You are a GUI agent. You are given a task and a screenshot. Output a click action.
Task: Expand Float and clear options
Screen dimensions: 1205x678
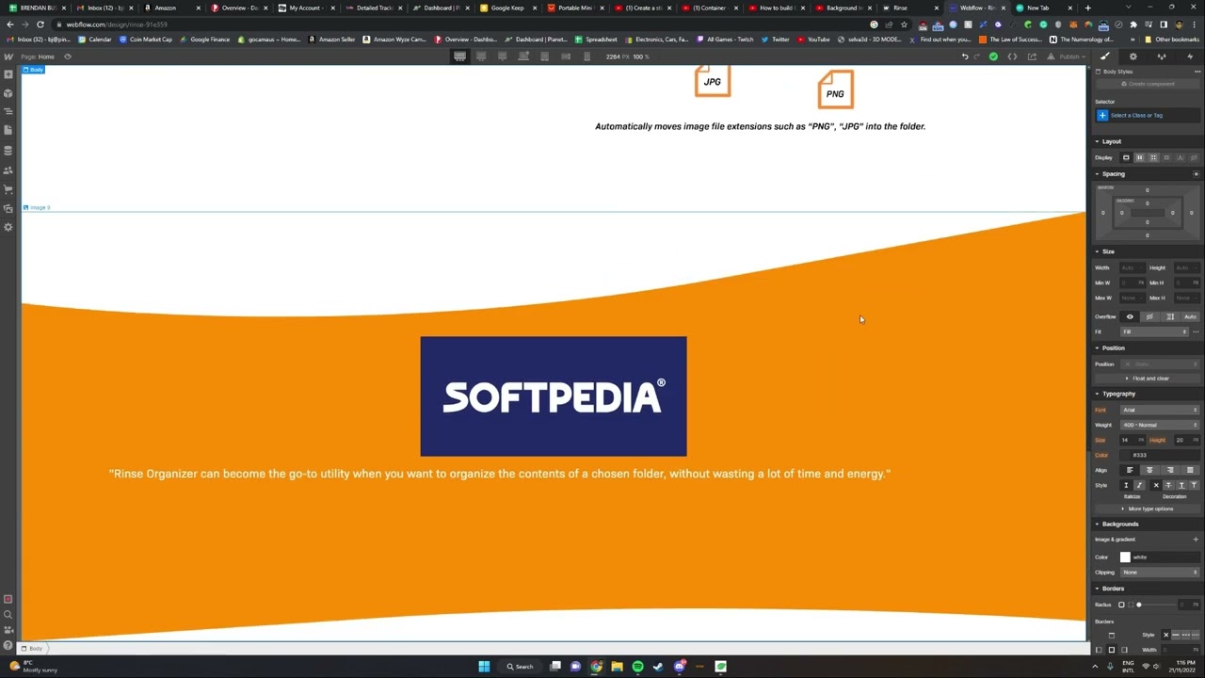(1148, 379)
